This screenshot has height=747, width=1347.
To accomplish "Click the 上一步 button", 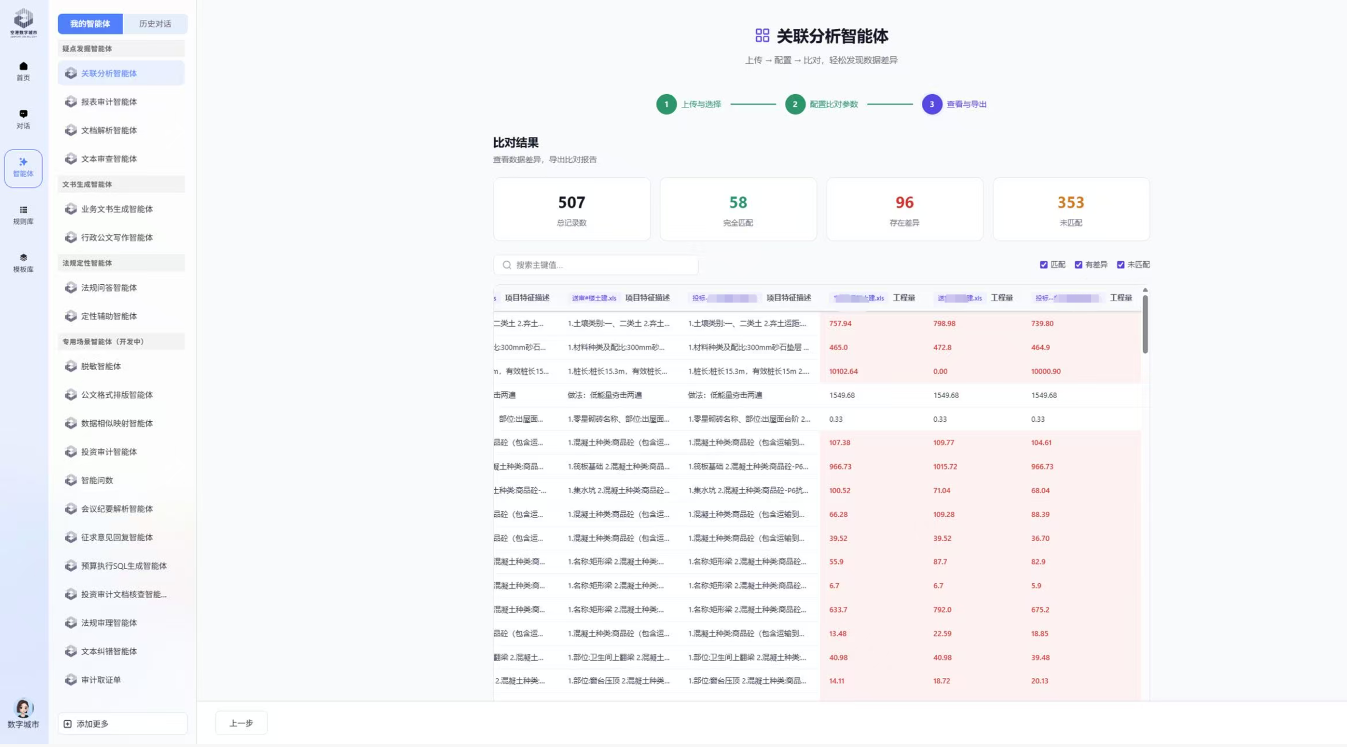I will coord(241,723).
